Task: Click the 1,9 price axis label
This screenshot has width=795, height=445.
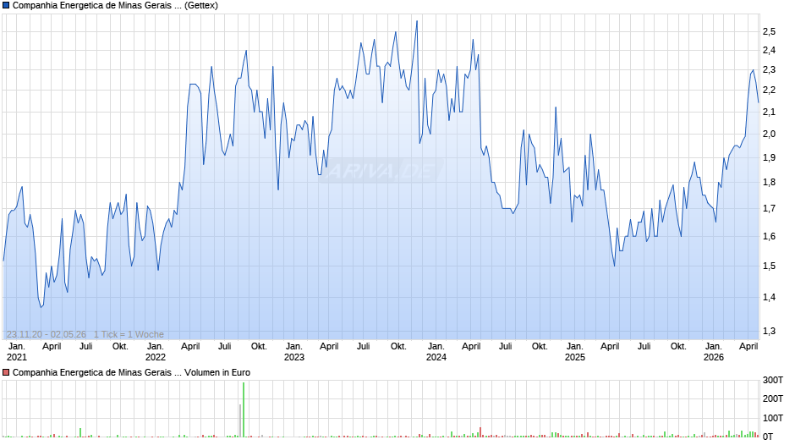Action: [769, 158]
